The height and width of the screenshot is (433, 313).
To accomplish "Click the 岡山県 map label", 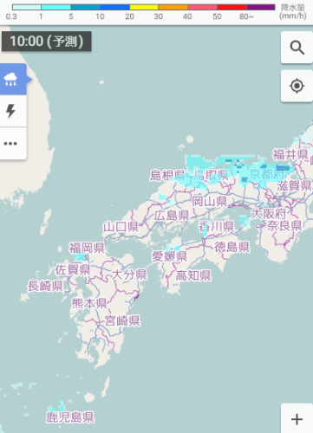I will [x=210, y=201].
